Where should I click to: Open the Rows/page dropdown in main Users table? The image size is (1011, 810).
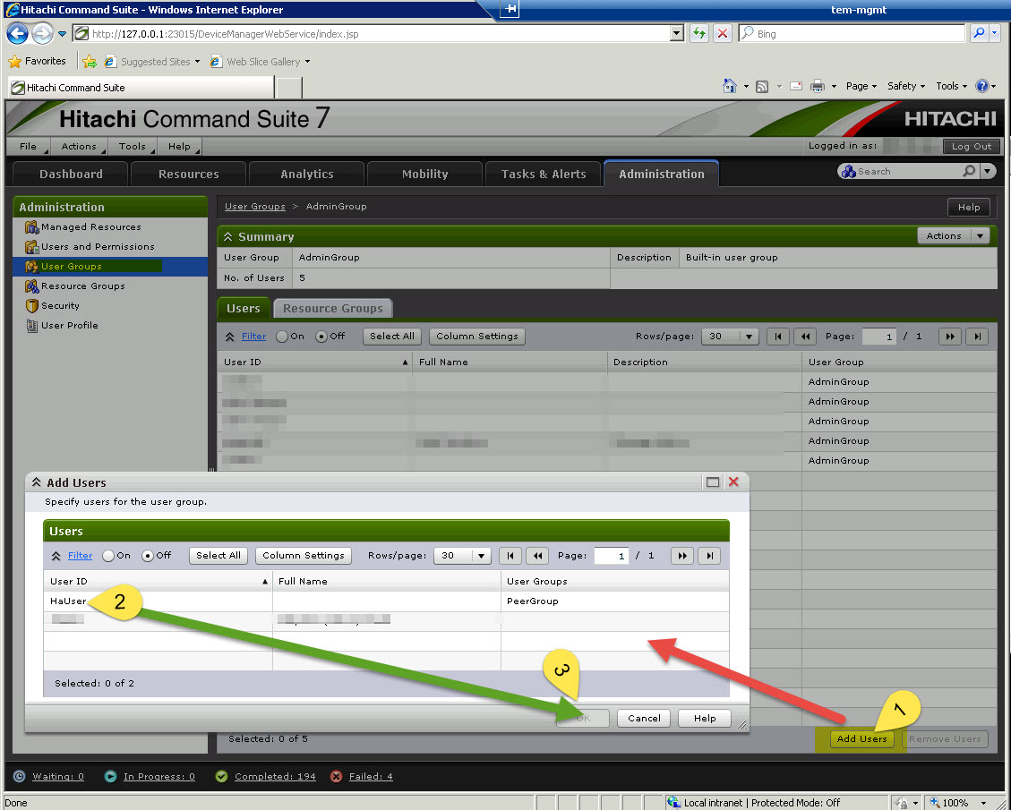749,337
